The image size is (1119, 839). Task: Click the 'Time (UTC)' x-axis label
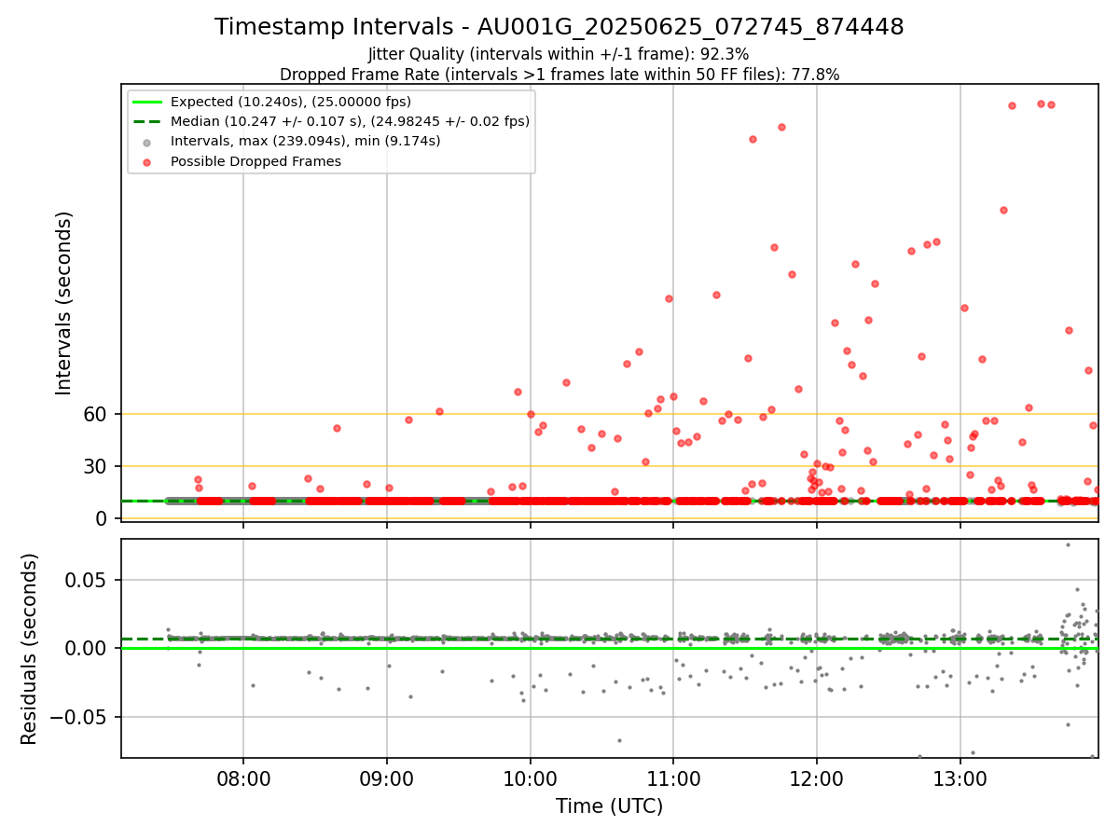pyautogui.click(x=609, y=806)
